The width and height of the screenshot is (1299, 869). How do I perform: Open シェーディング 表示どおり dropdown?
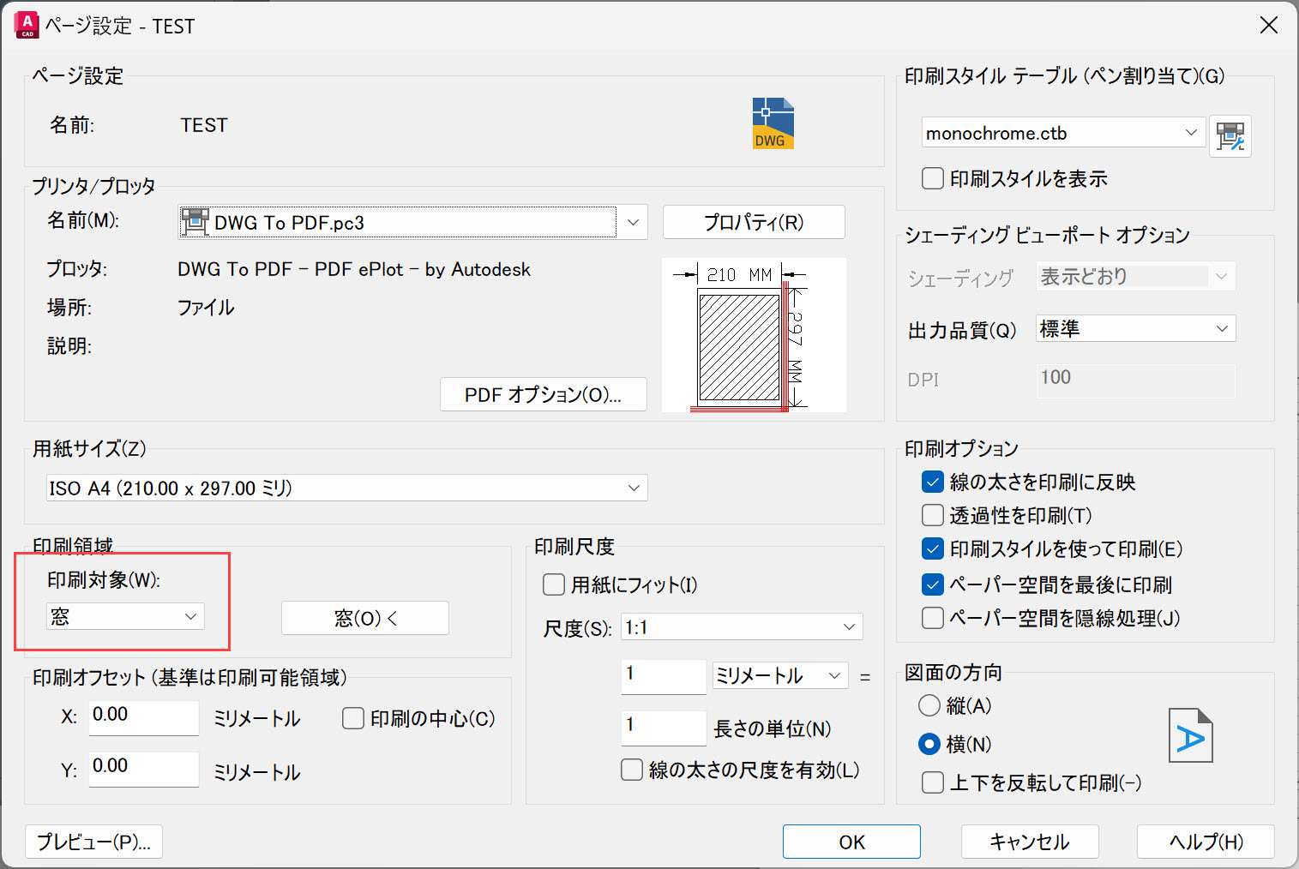coord(1136,276)
